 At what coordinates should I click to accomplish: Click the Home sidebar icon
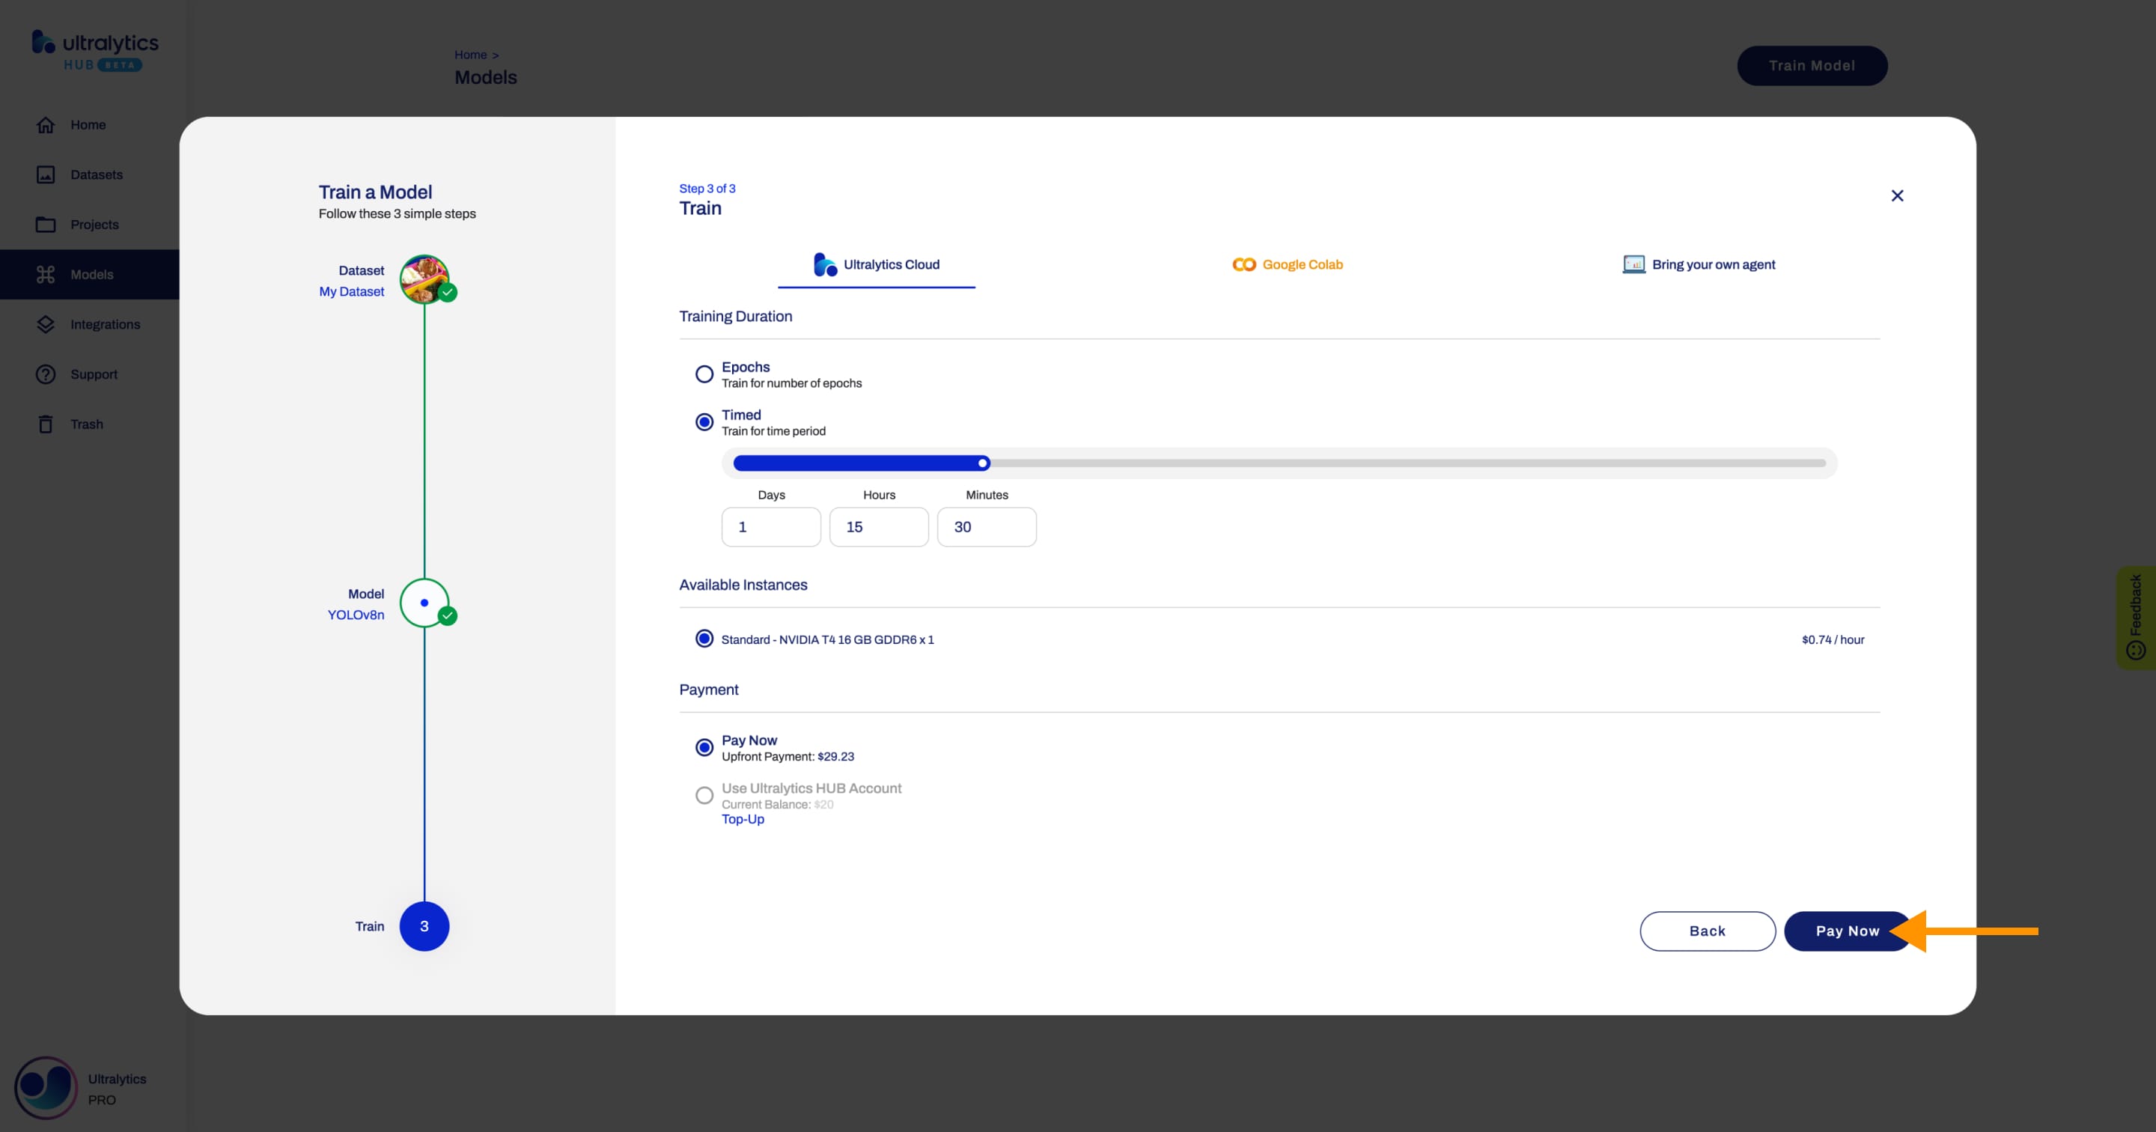tap(44, 124)
